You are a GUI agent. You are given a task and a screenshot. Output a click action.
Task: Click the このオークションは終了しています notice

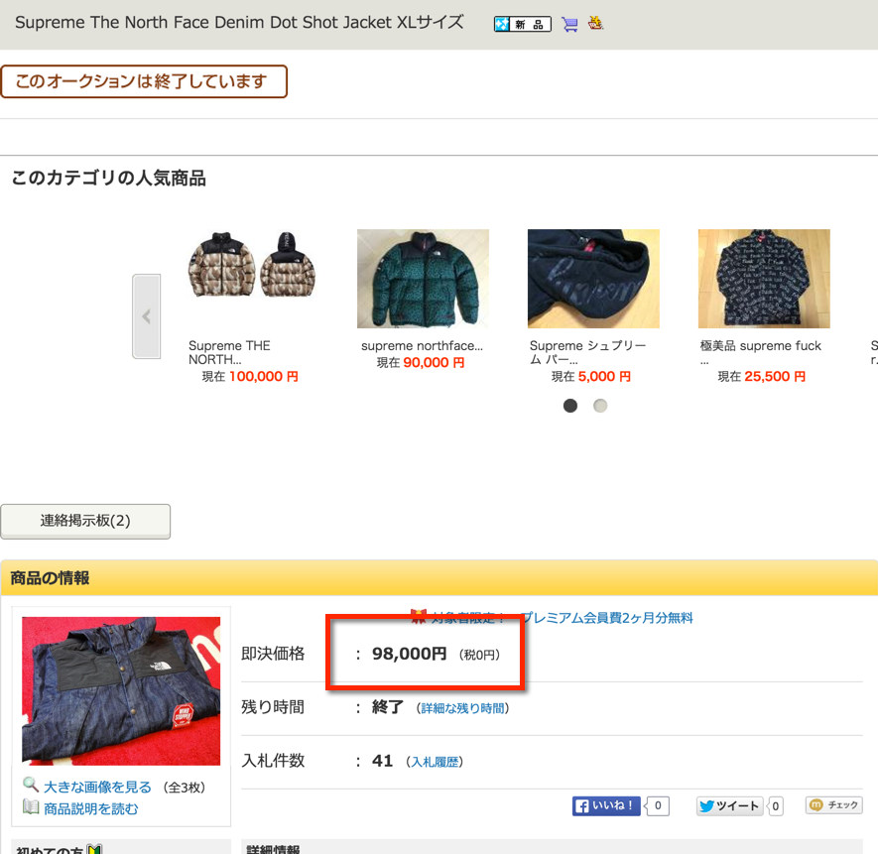tap(143, 81)
